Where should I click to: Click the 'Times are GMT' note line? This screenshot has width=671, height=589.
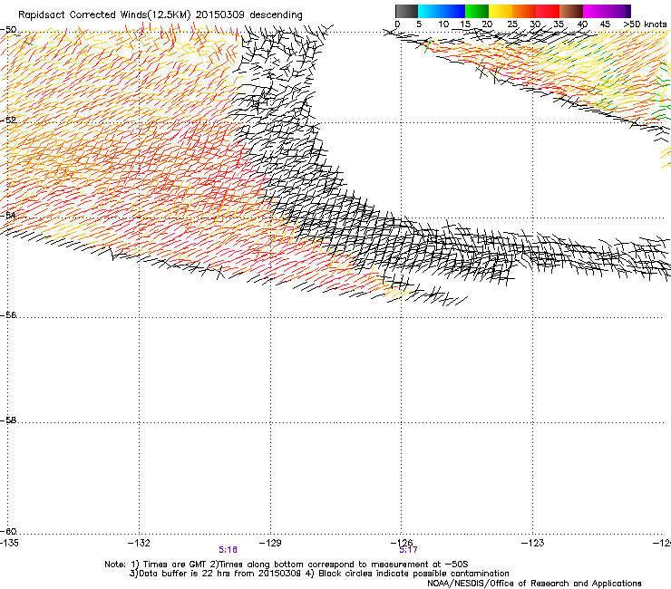click(287, 565)
